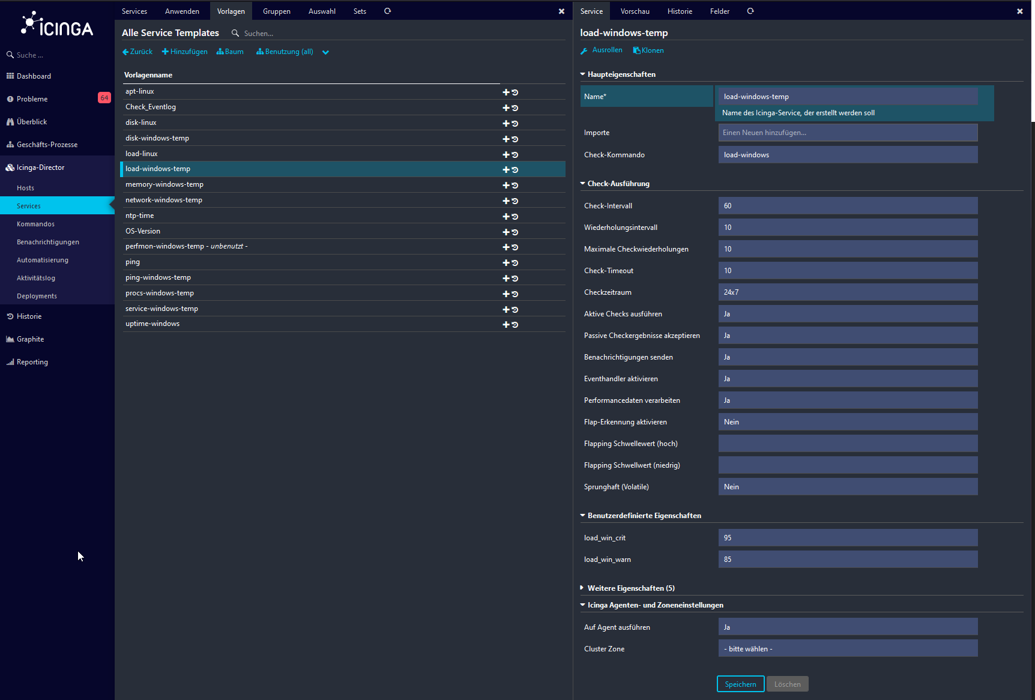The height and width of the screenshot is (700, 1035).
Task: Switch to the Anwenden tab
Action: pyautogui.click(x=182, y=11)
